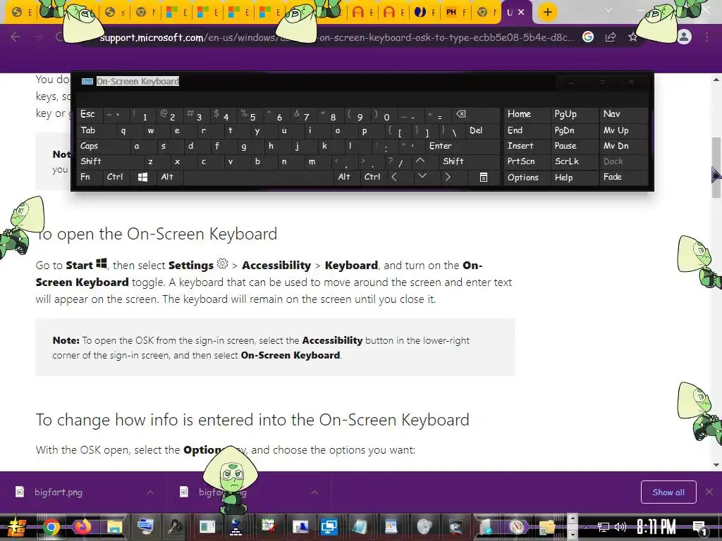Click the up arrow key on the On-Screen Keyboard
The width and height of the screenshot is (722, 541).
420,161
